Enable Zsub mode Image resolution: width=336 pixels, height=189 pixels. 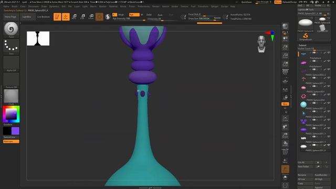click(x=160, y=15)
